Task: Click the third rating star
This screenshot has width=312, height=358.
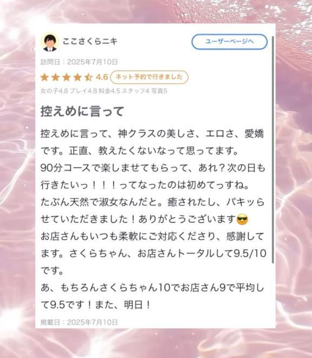Action: [x=67, y=77]
